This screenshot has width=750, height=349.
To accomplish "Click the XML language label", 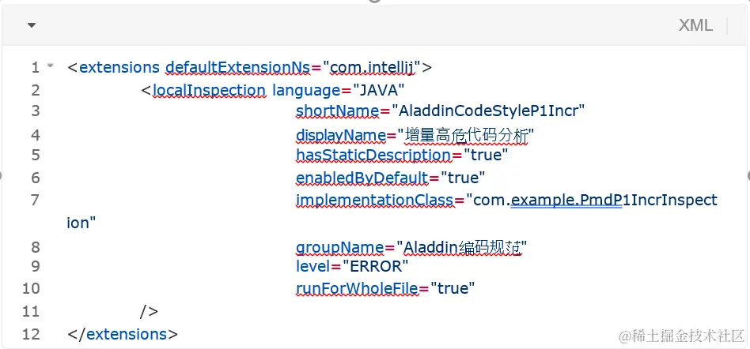I will pyautogui.click(x=695, y=25).
